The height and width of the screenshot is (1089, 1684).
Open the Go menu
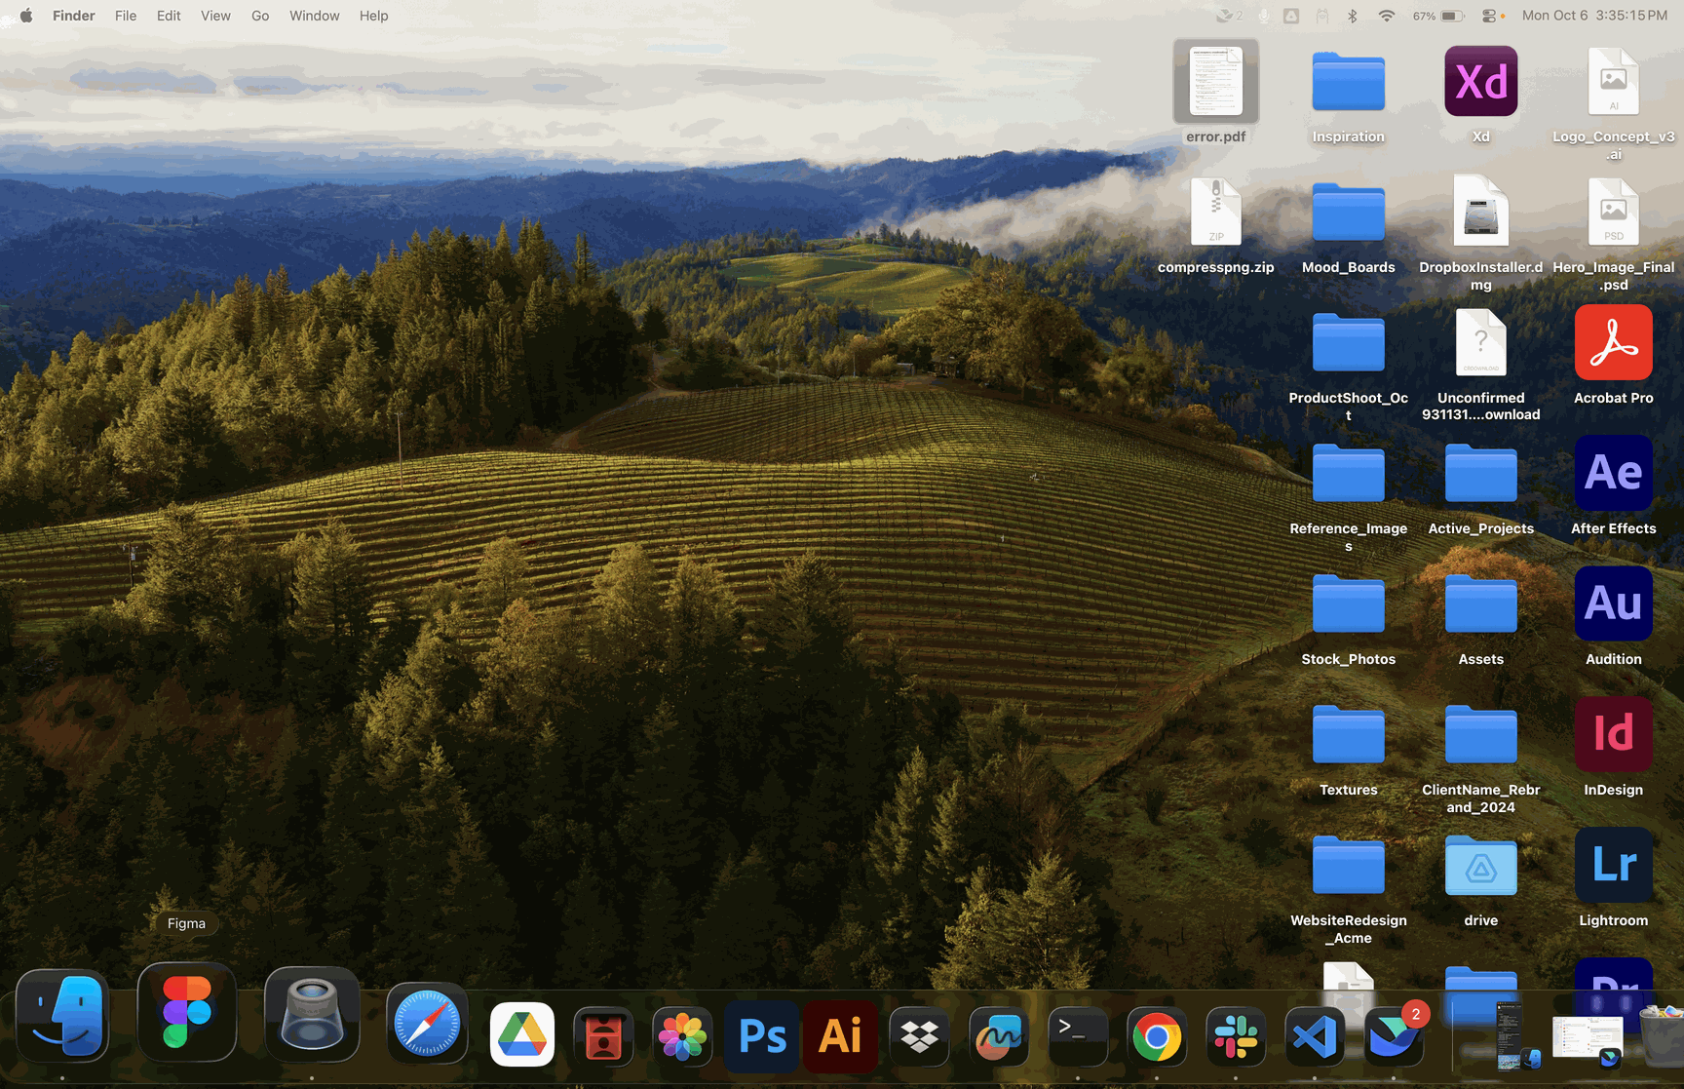pos(260,16)
